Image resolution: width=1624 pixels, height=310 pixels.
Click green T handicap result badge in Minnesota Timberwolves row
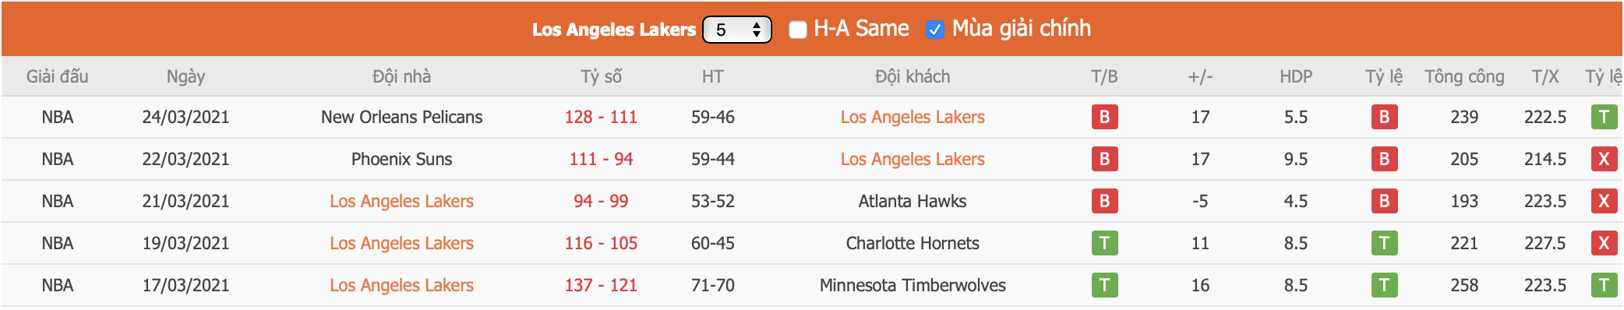point(1384,285)
